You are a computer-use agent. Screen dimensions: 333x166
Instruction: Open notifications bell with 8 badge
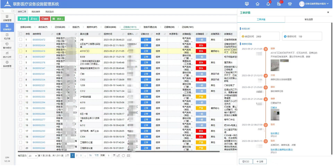[x=268, y=4]
